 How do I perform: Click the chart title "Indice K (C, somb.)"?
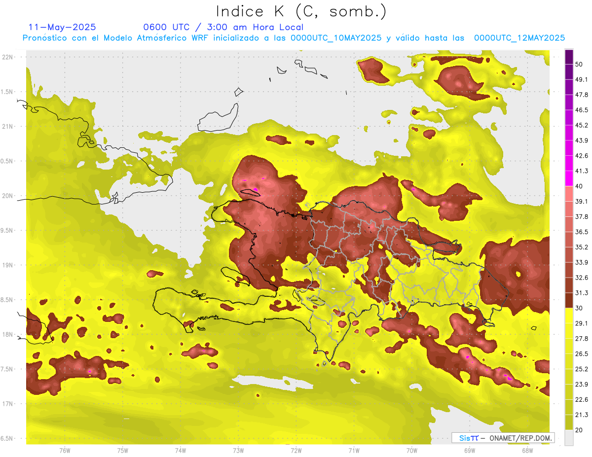[x=301, y=11]
